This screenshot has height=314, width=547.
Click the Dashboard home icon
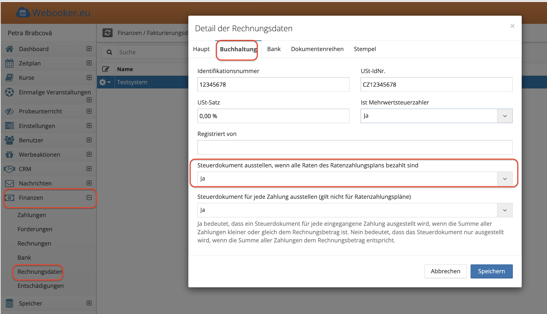pyautogui.click(x=10, y=49)
